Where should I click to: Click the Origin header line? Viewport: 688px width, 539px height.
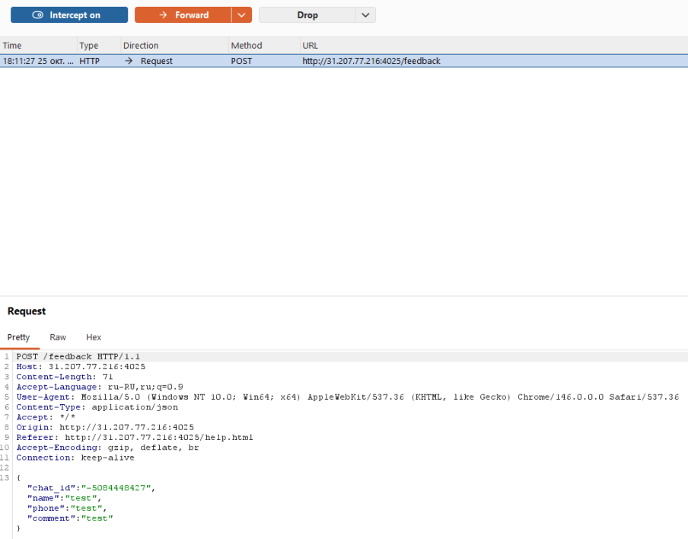(x=105, y=427)
